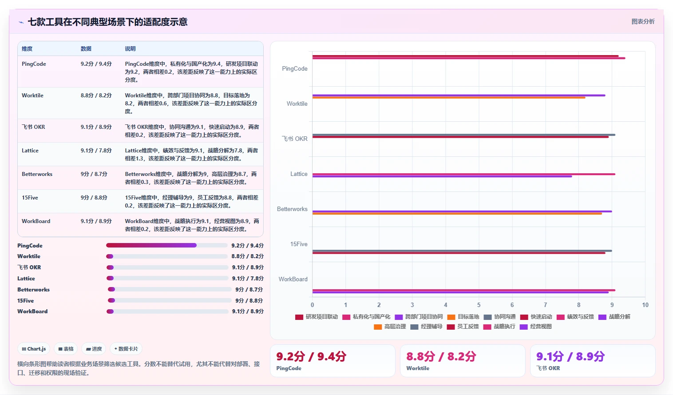Toggle the 经理辅导 legend entry
673x395 pixels.
(x=426, y=327)
